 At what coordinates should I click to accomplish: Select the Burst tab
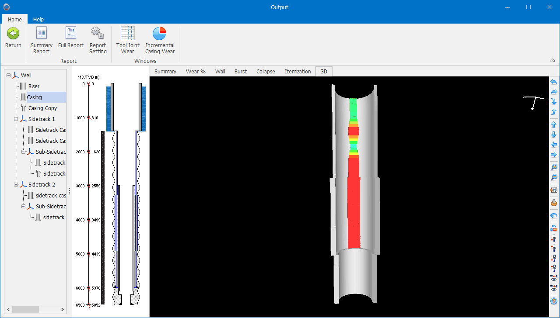pos(240,72)
